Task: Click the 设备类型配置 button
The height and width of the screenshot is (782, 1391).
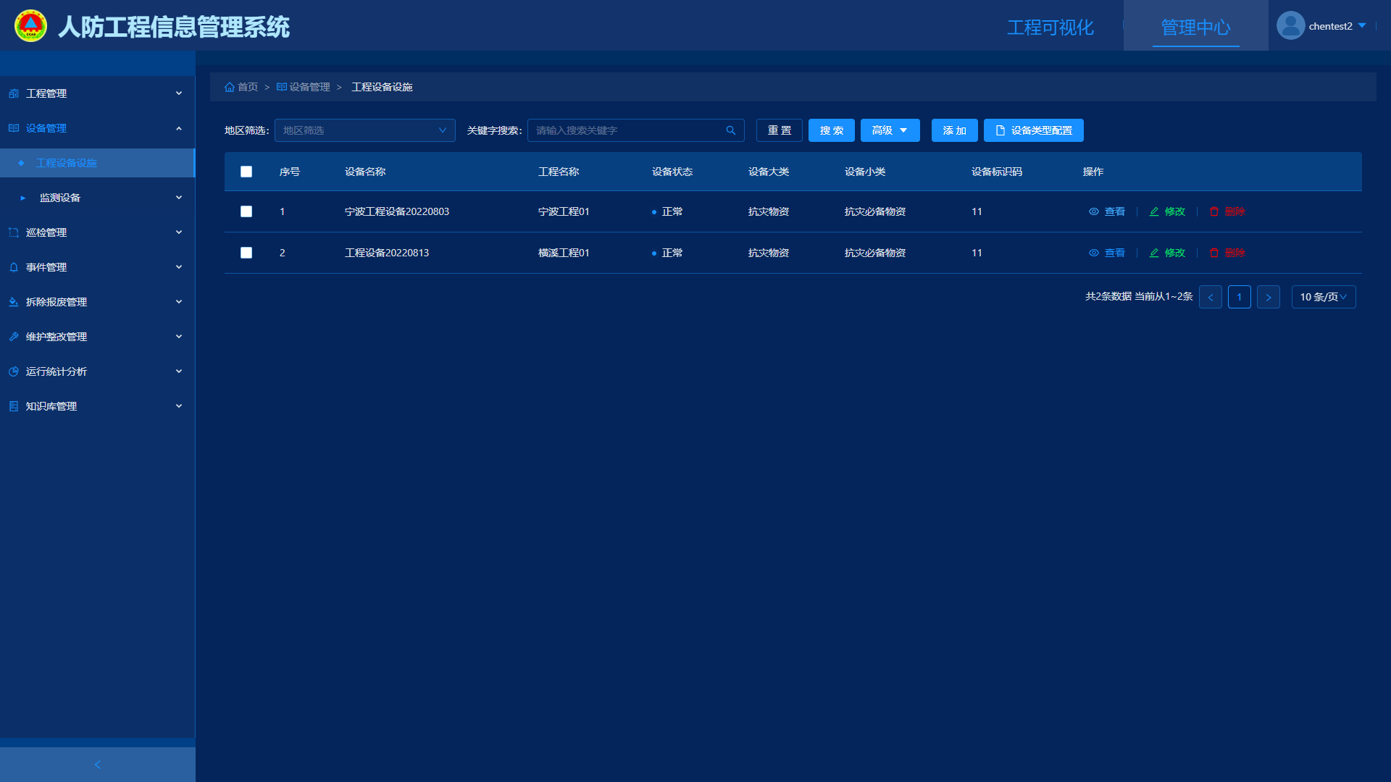Action: 1033,130
